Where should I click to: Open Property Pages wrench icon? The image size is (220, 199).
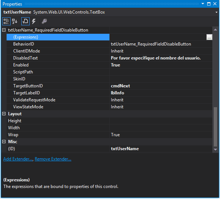(x=44, y=21)
